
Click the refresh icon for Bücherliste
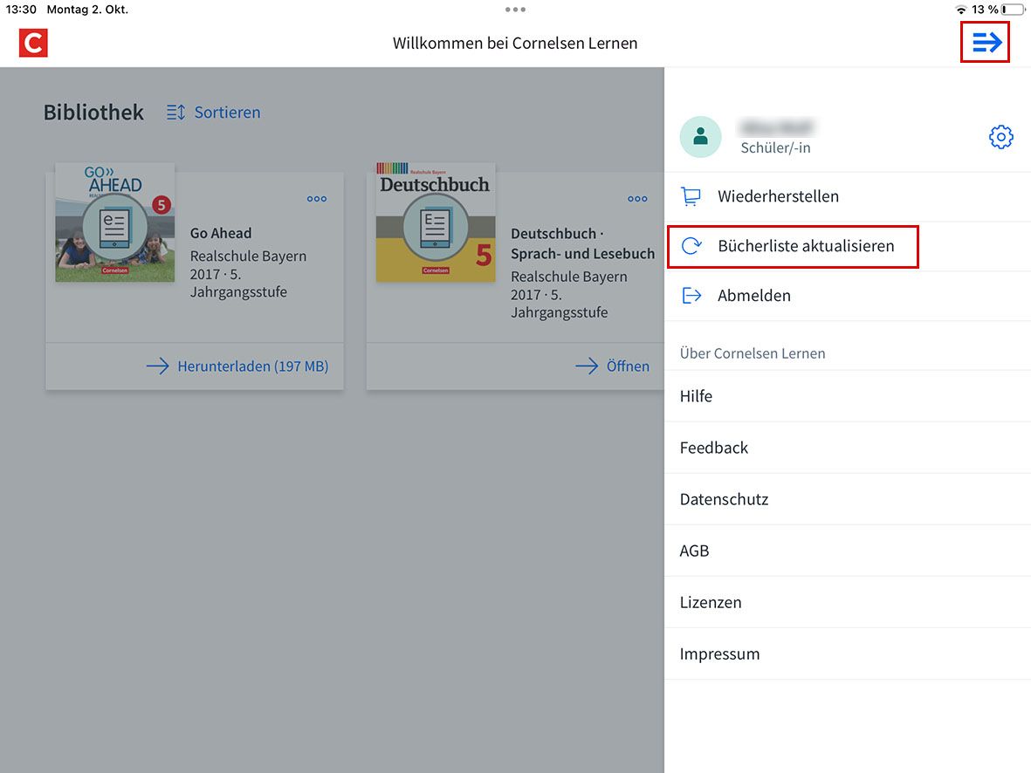(x=691, y=246)
